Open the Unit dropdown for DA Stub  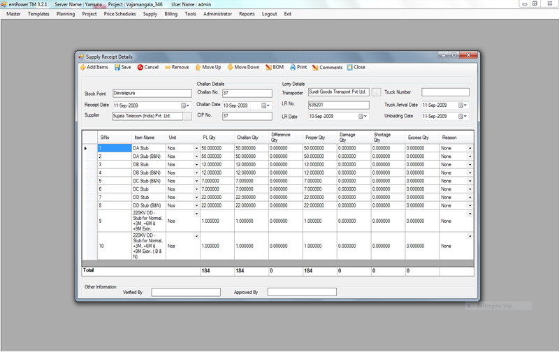196,148
